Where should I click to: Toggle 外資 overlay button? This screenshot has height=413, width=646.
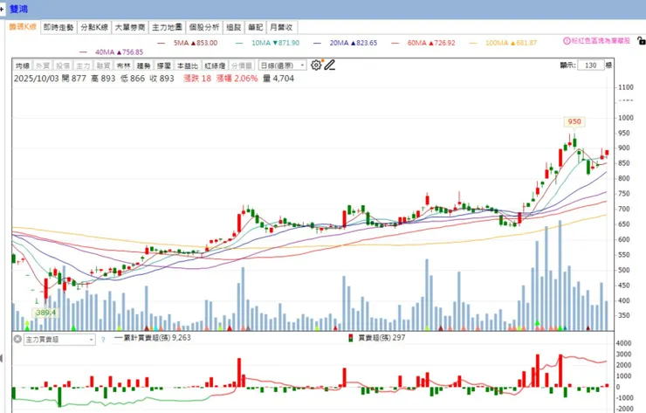click(43, 65)
